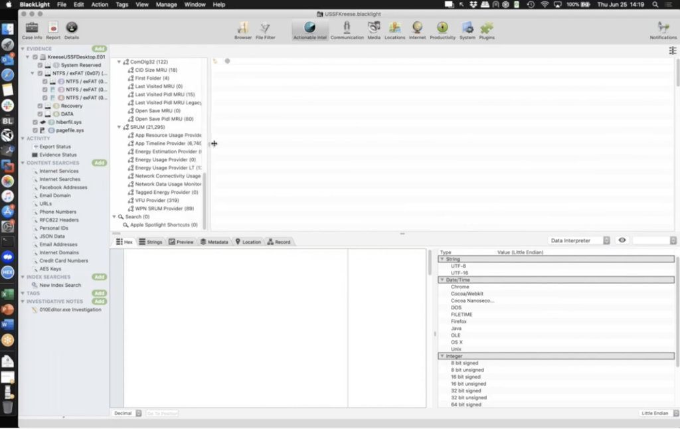Launch Safari from the Dock
Screen dimensions: 680x429
coord(7,74)
